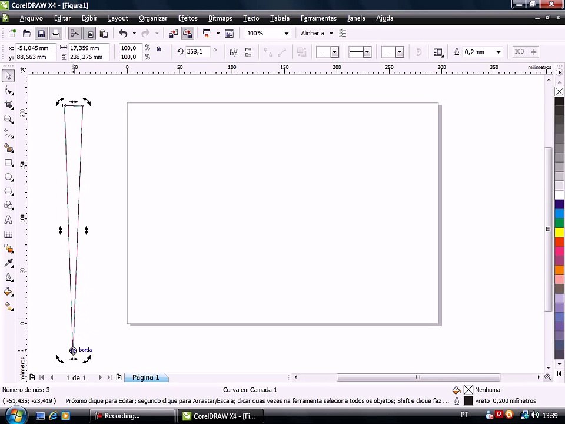Save the document
This screenshot has width=565, height=424.
point(41,33)
